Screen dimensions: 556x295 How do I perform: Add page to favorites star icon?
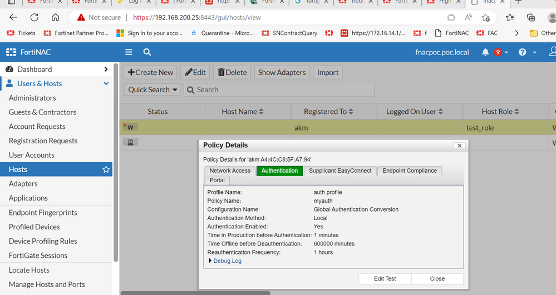pos(486,17)
